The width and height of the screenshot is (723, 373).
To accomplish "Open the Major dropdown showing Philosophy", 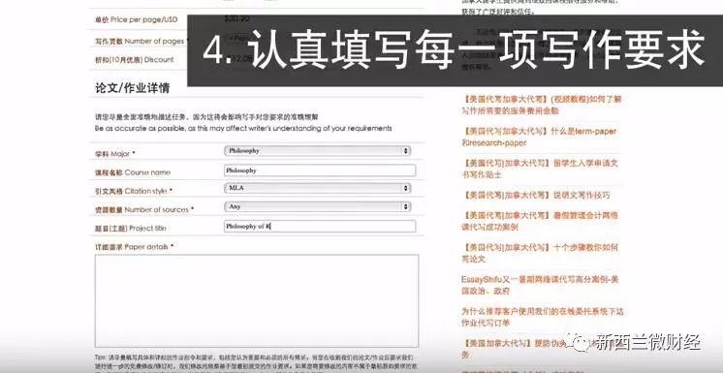I will click(x=317, y=151).
